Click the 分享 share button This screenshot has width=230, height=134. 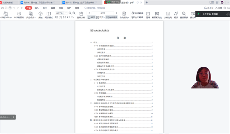tap(218, 8)
